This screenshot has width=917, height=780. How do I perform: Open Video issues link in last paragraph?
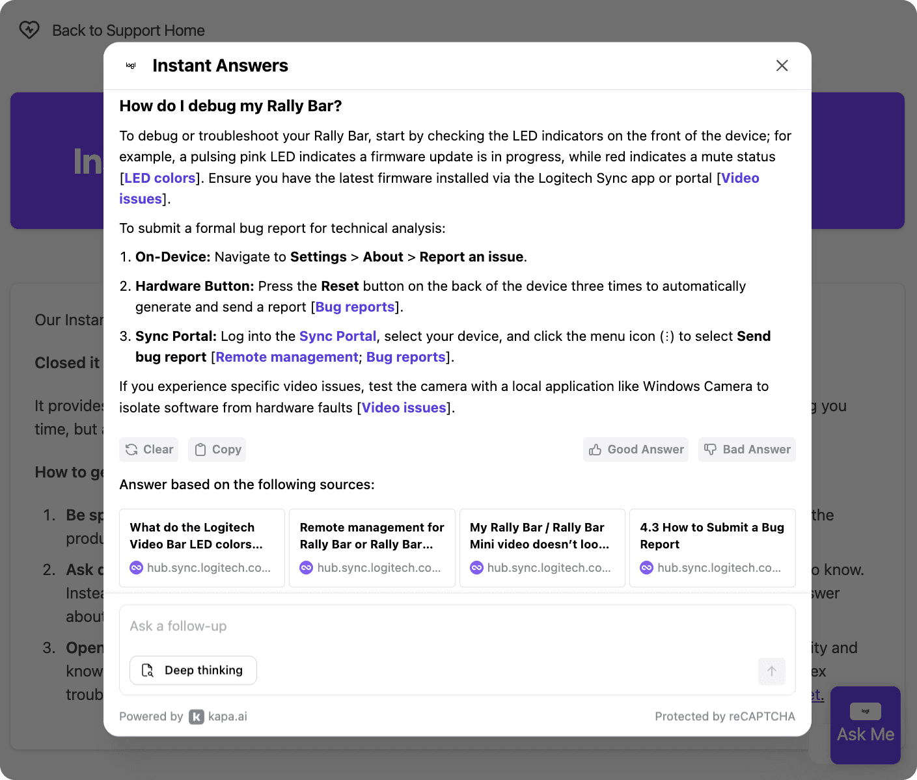(x=404, y=408)
